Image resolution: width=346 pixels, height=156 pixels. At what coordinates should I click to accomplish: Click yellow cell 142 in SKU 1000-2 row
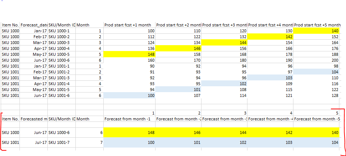pyautogui.click(x=270, y=37)
